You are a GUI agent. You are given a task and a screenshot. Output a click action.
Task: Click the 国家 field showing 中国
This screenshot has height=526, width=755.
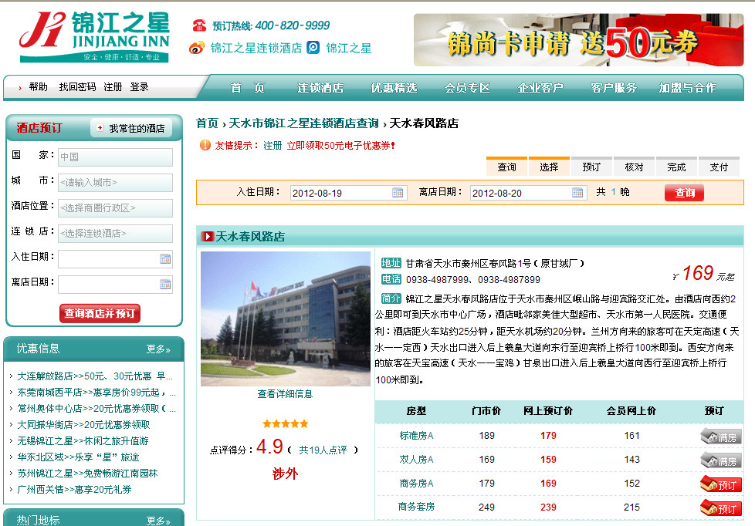click(x=115, y=157)
